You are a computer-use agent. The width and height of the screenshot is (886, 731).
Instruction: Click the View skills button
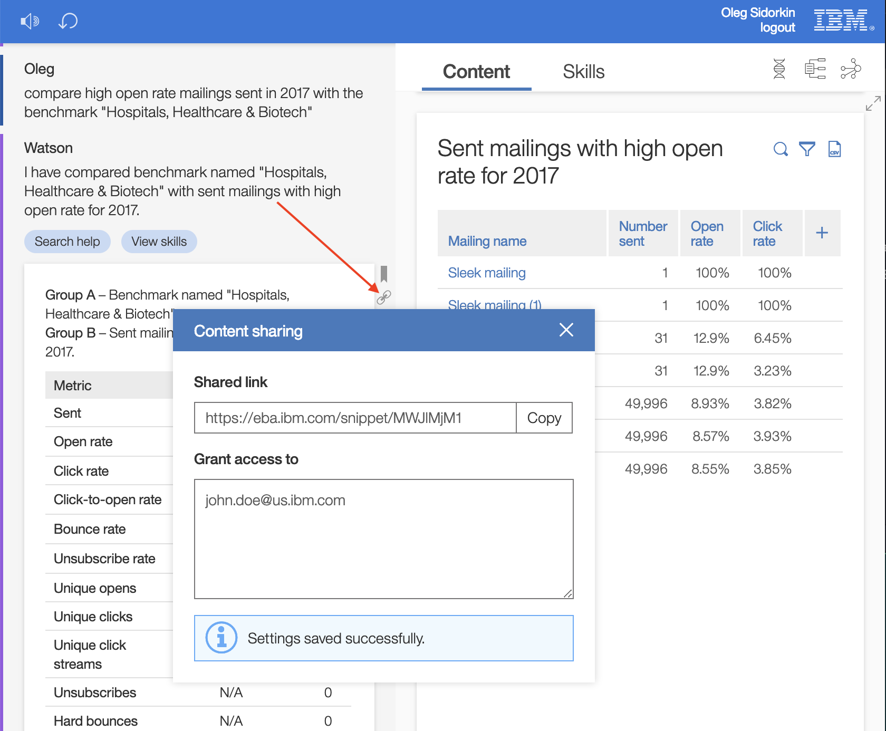tap(159, 242)
